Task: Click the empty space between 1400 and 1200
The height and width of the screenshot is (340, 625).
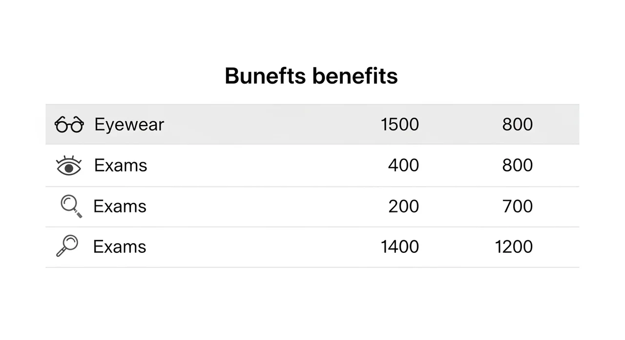Action: coord(457,247)
